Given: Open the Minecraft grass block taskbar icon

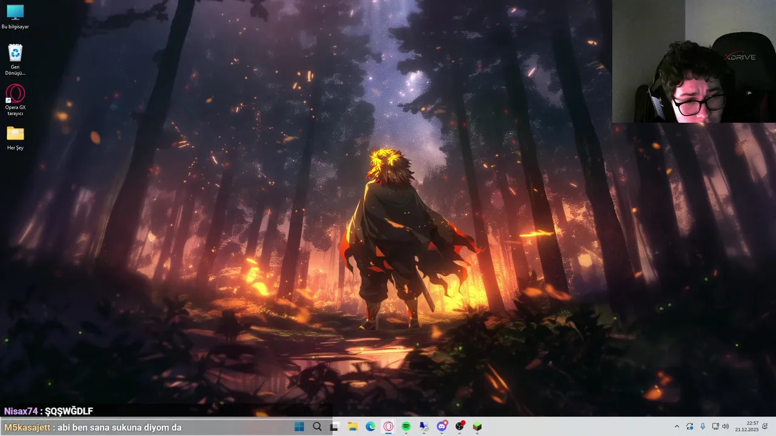Looking at the screenshot, I should point(477,426).
